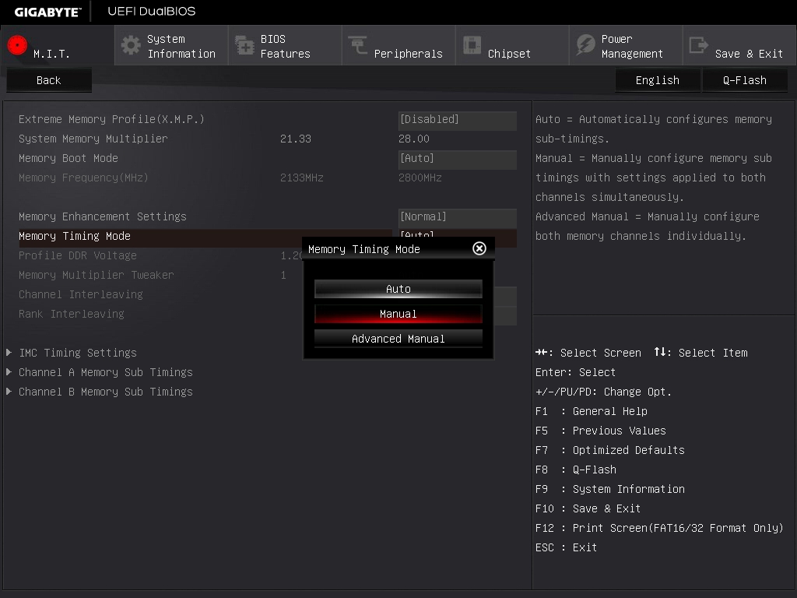Open the M.I.T. tab
This screenshot has width=797, height=598.
tap(58, 46)
